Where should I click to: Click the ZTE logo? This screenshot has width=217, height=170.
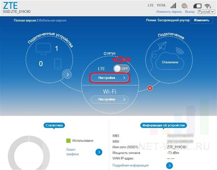[x=11, y=5]
